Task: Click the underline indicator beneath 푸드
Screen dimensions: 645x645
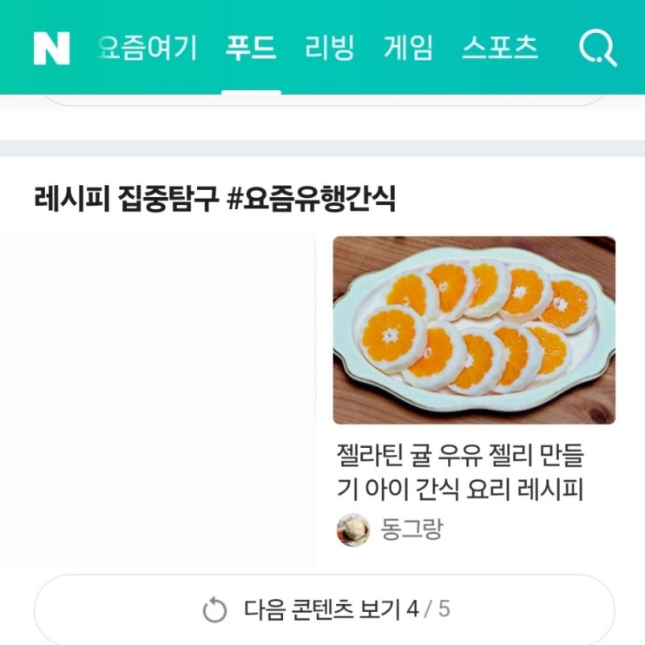Action: click(251, 91)
